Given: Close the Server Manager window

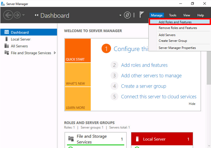Looking at the screenshot, I should pos(205,4).
